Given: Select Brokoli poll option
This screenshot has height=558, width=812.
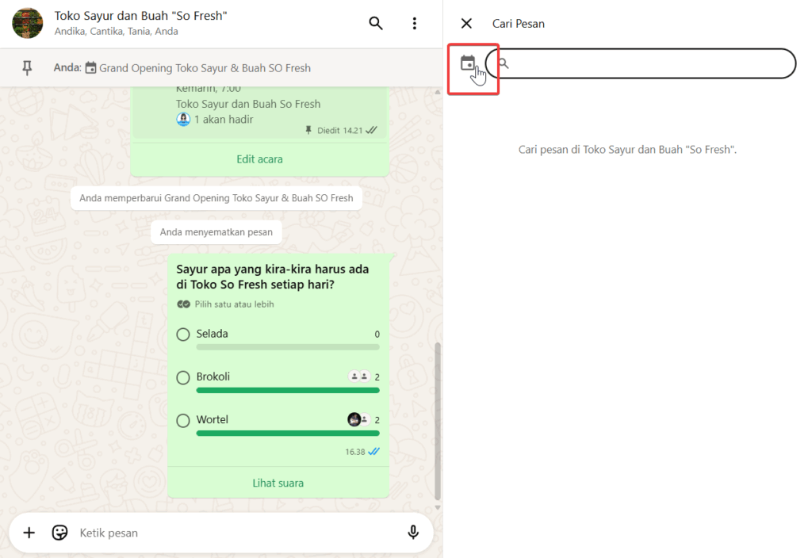Looking at the screenshot, I should pyautogui.click(x=183, y=377).
